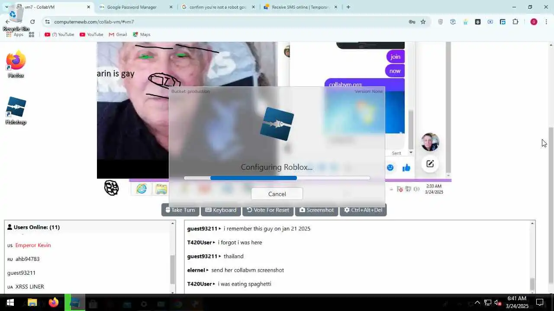Open the saved password key icon
Screen dimensions: 554x311
pyautogui.click(x=412, y=22)
